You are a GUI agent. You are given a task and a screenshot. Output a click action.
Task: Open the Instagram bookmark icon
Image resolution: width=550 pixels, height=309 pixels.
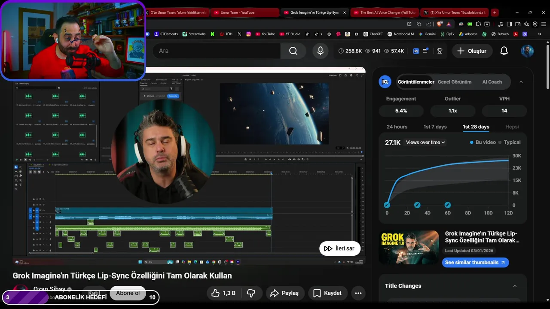[x=248, y=34]
